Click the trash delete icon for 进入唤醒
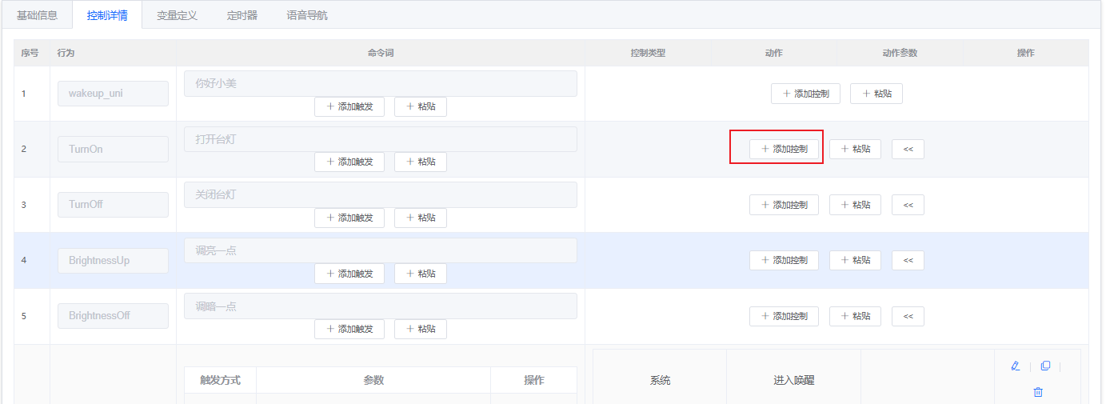 (x=1037, y=392)
